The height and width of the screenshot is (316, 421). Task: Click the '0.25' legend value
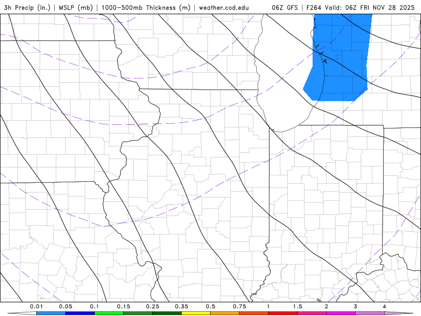pyautogui.click(x=153, y=307)
